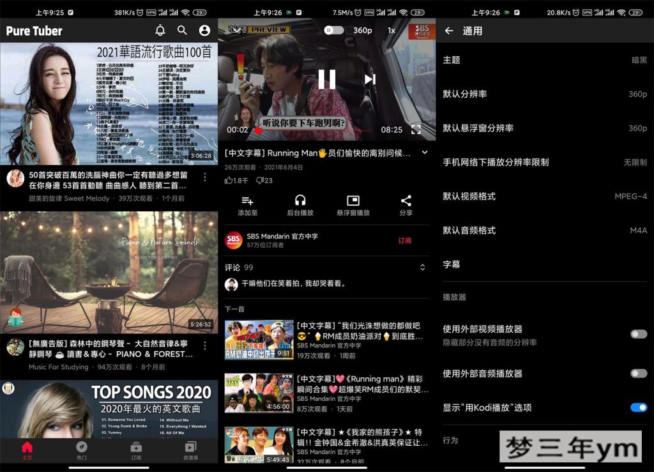This screenshot has width=654, height=472.
Task: Share the video via 分享
Action: coord(406,206)
